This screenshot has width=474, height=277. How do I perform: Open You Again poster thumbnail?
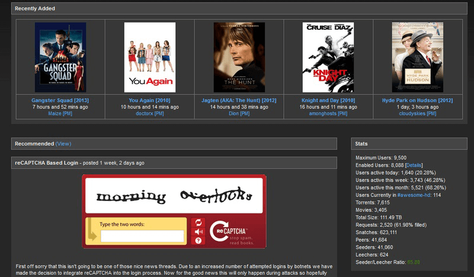click(150, 57)
